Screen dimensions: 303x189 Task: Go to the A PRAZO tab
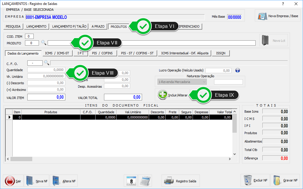click(98, 26)
